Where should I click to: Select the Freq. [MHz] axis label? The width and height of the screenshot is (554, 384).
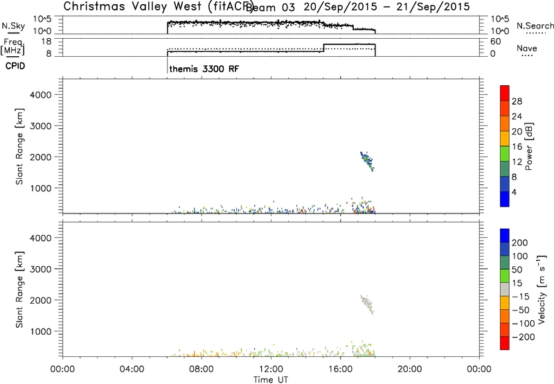pyautogui.click(x=12, y=46)
